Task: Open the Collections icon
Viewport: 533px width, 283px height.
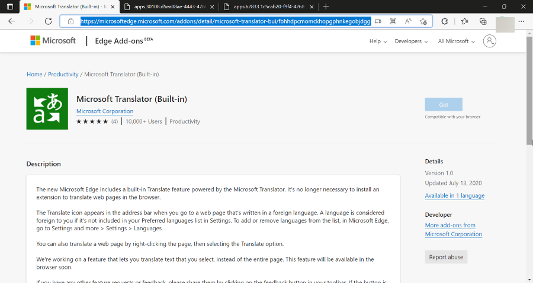Action: (483, 21)
